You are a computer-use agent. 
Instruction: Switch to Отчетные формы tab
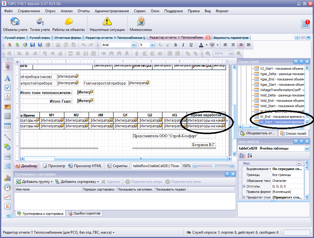point(68,38)
